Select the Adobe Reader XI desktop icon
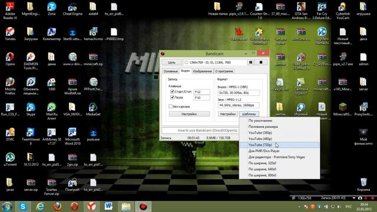Viewport: 377px width, 212px height. click(x=10, y=11)
